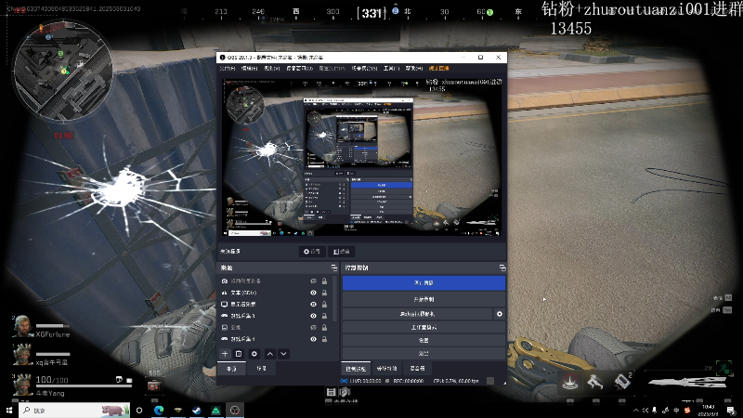The width and height of the screenshot is (743, 418).
Task: Open the Help (H) menu in OBS
Action: (413, 69)
